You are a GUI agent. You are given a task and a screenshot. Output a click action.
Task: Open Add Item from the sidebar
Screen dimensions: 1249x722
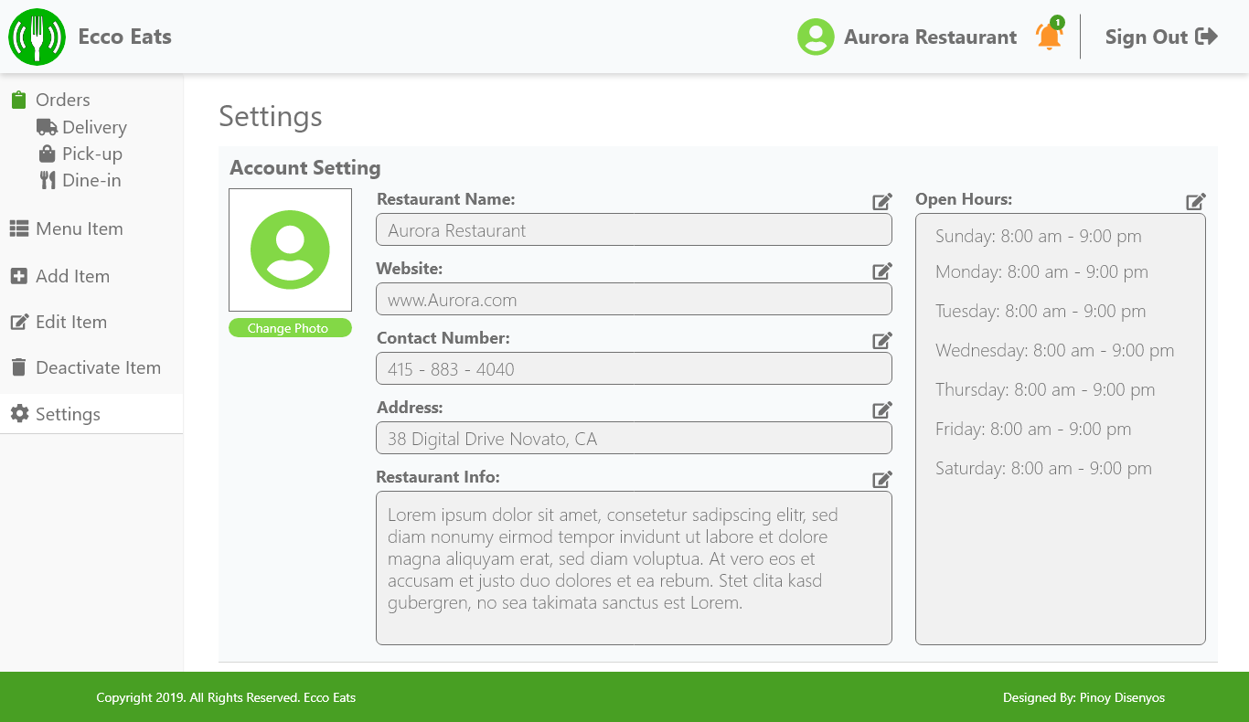click(x=72, y=276)
